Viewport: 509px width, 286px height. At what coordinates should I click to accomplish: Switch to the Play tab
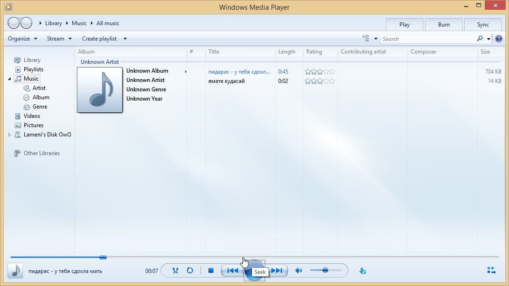[405, 25]
